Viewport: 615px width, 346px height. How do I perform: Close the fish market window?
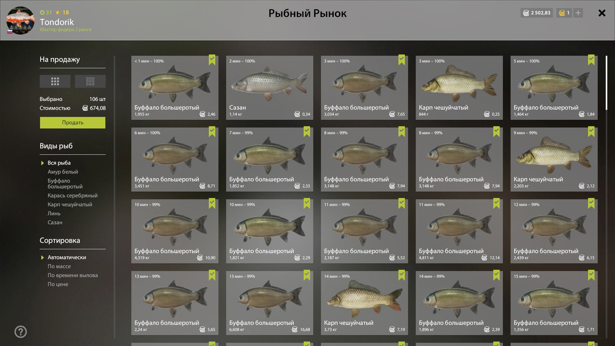pyautogui.click(x=602, y=13)
